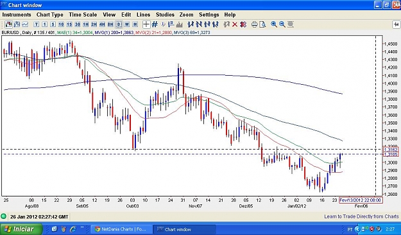
Task: Switch to the 10 minute time scale
Action: tap(61, 24)
